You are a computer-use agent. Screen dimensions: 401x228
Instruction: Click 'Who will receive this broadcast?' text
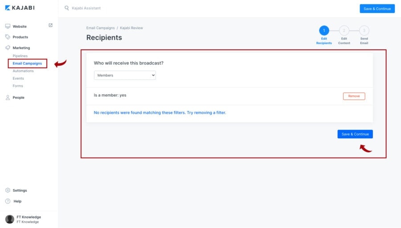(x=128, y=63)
